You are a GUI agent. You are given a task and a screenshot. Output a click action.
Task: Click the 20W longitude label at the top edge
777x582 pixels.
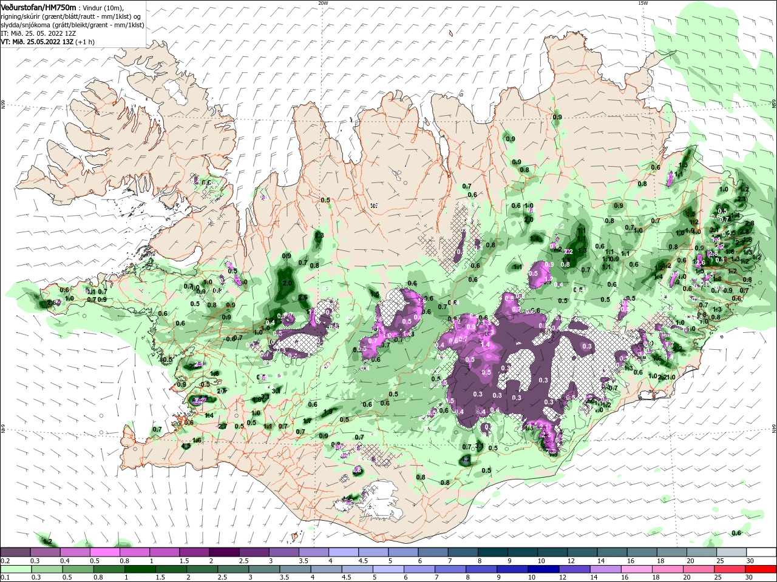point(323,3)
